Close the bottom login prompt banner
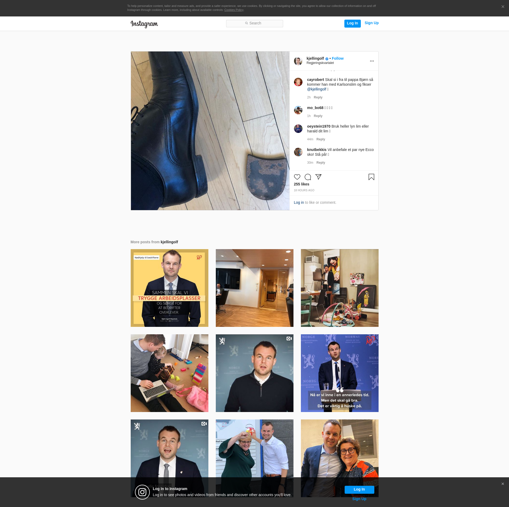 click(x=503, y=484)
